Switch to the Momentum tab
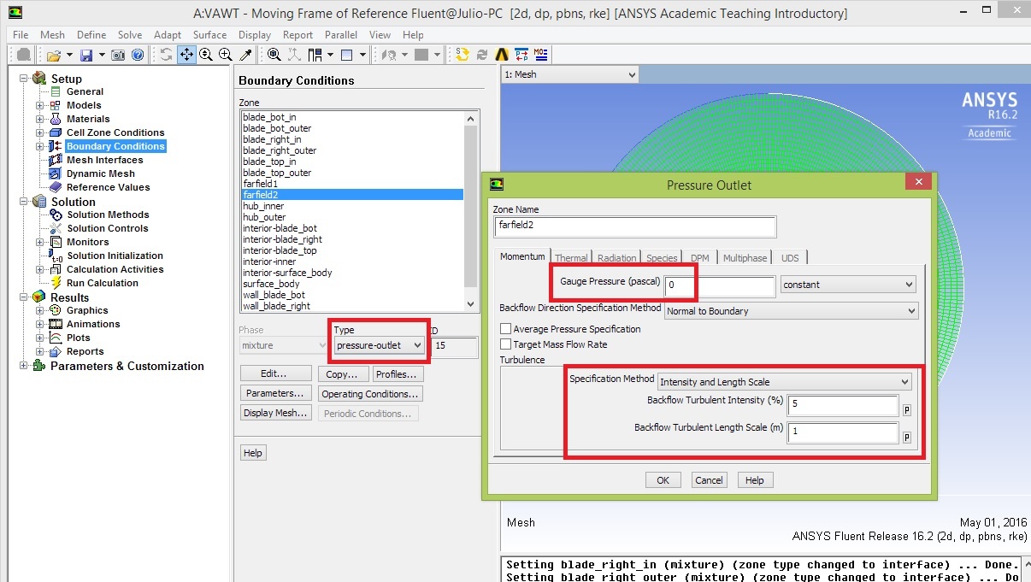The image size is (1031, 582). pyautogui.click(x=522, y=256)
